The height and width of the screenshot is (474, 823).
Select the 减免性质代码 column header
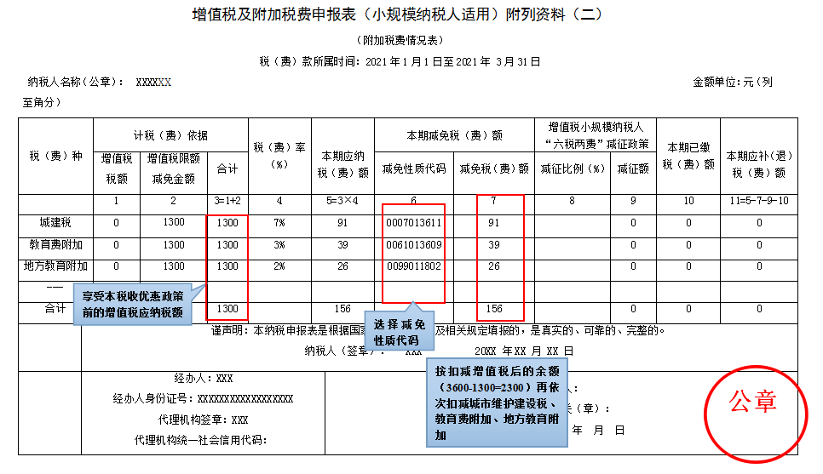pos(414,168)
